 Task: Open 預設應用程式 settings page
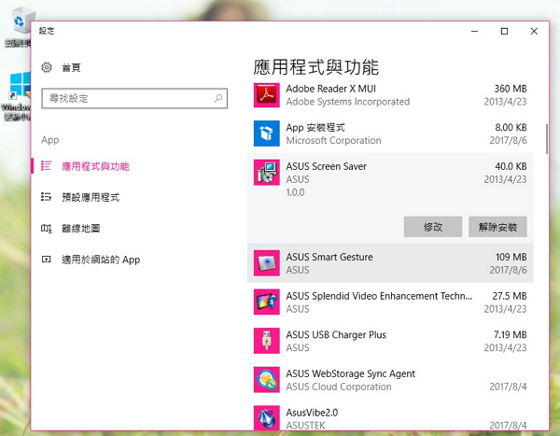click(x=91, y=197)
